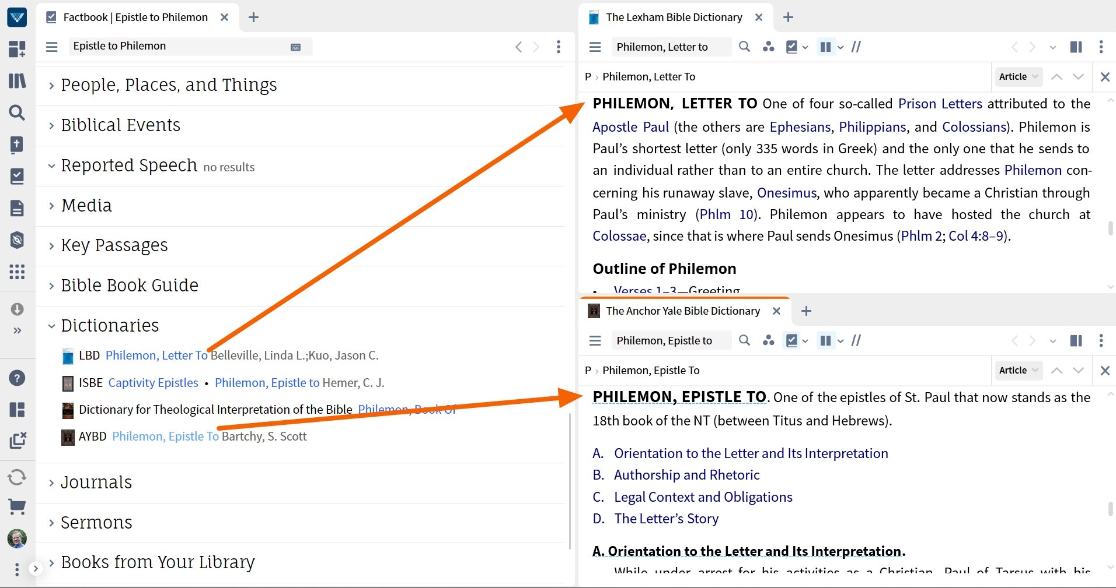Open the Dashboard layouts icon in sidebar
Screen dimensions: 1116x588
pyautogui.click(x=17, y=48)
